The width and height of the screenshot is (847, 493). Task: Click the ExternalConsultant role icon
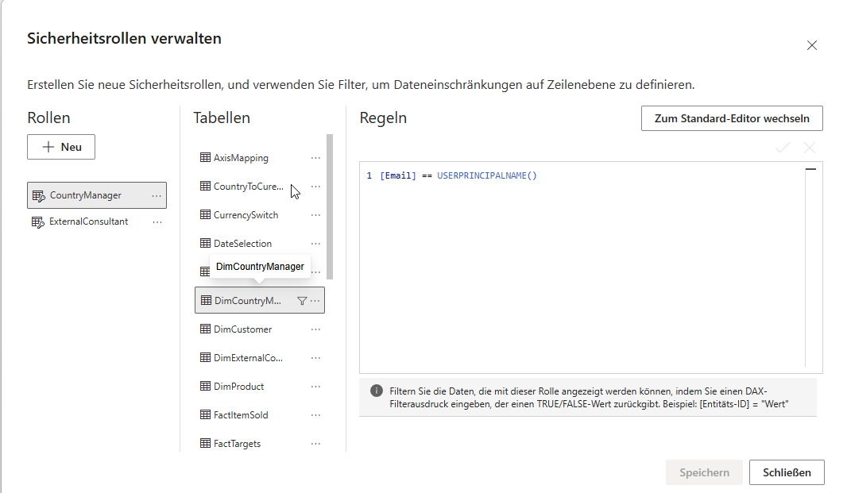pos(38,222)
